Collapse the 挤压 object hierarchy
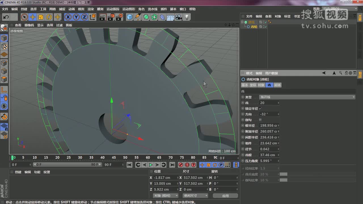The width and height of the screenshot is (363, 204). tap(243, 22)
